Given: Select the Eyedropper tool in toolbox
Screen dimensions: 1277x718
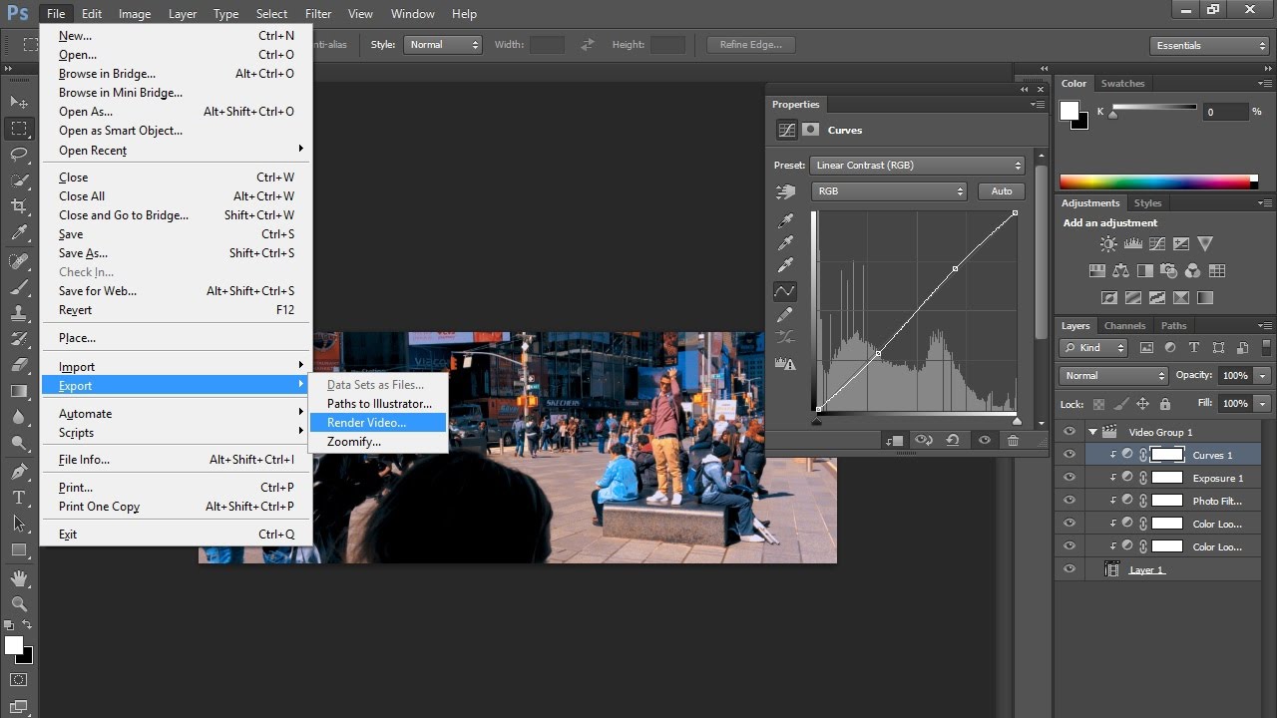Looking at the screenshot, I should [19, 234].
